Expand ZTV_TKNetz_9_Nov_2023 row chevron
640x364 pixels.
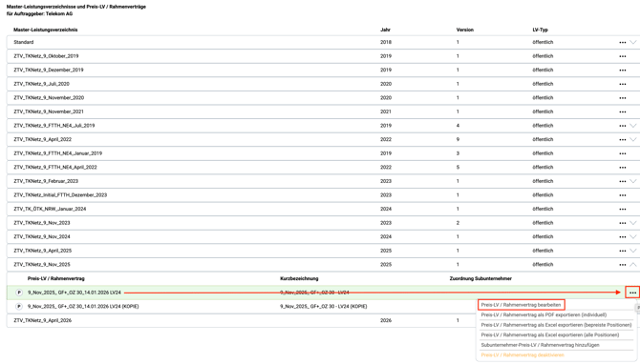tap(633, 223)
